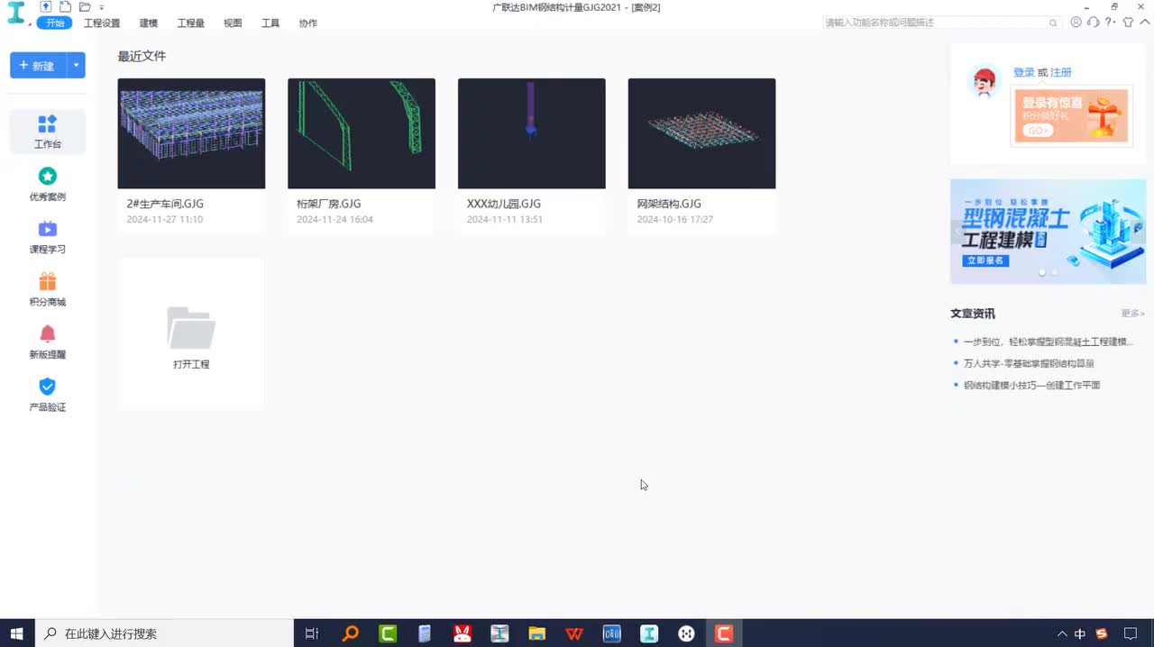This screenshot has width=1154, height=647.
Task: Click the open folder icon in quick toolbar
Action: (85, 6)
